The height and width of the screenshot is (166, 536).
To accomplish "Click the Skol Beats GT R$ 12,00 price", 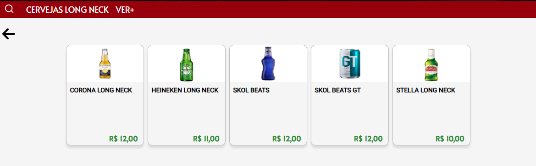I will (x=368, y=139).
